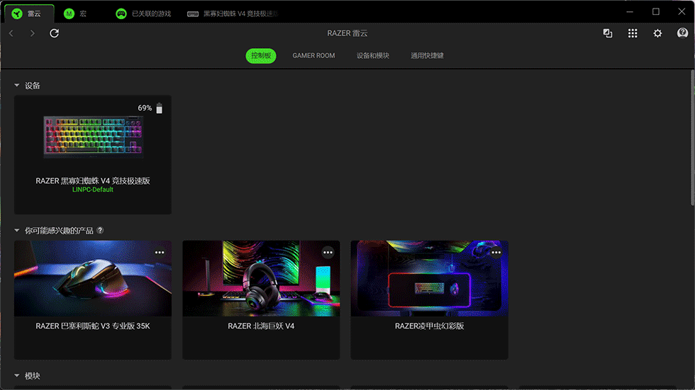This screenshot has width=695, height=390.
Task: Refresh the page with the reload icon
Action: [x=54, y=33]
